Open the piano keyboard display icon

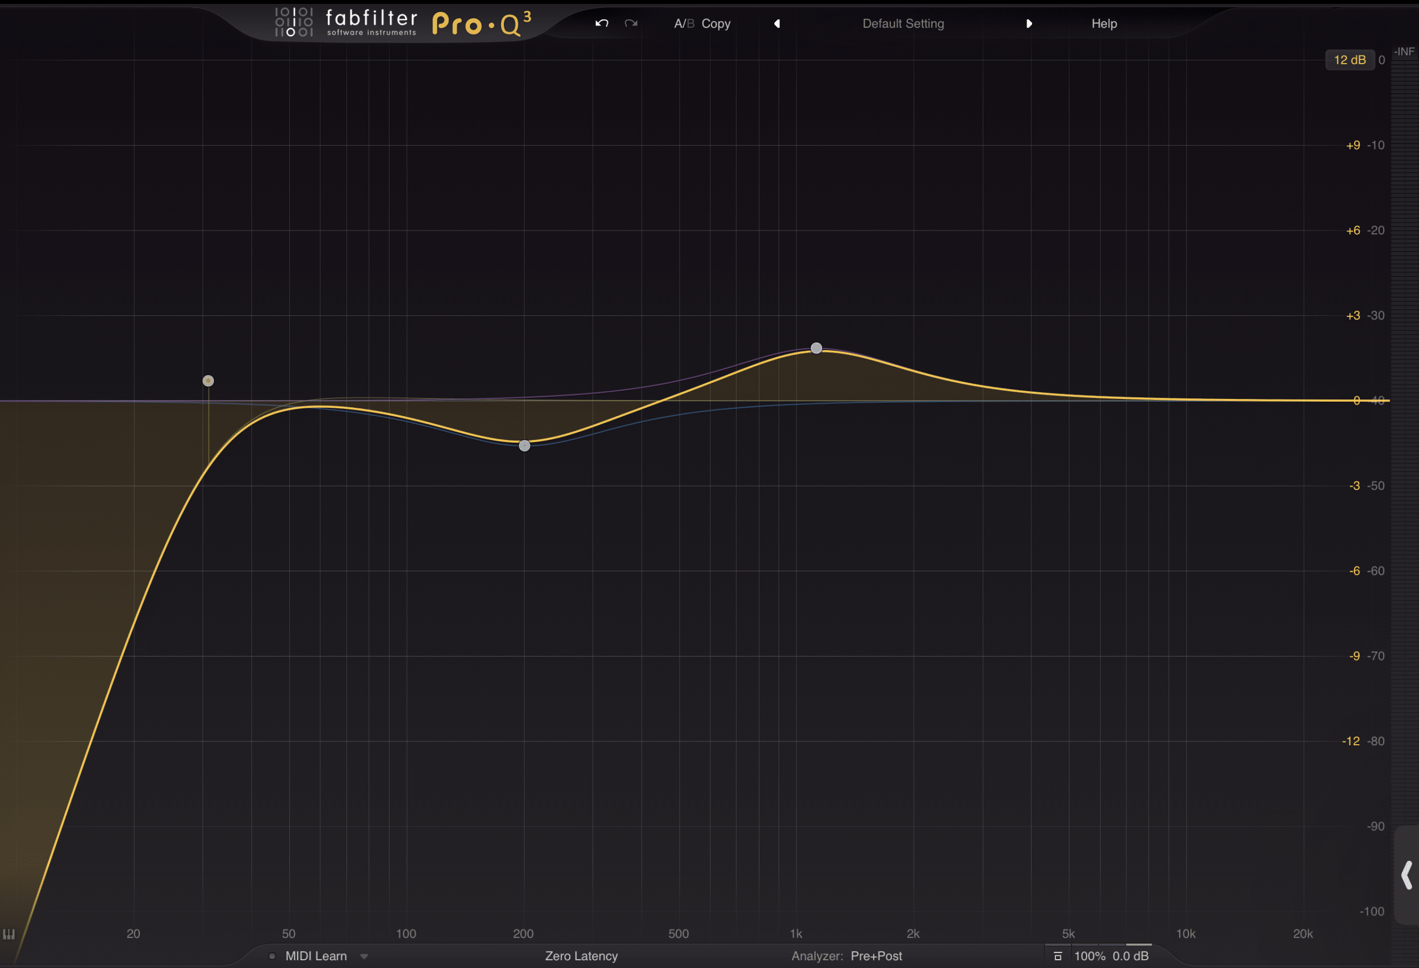(8, 934)
